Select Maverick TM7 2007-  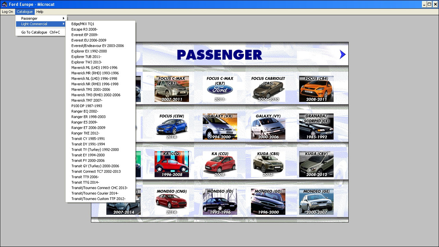coord(100,101)
